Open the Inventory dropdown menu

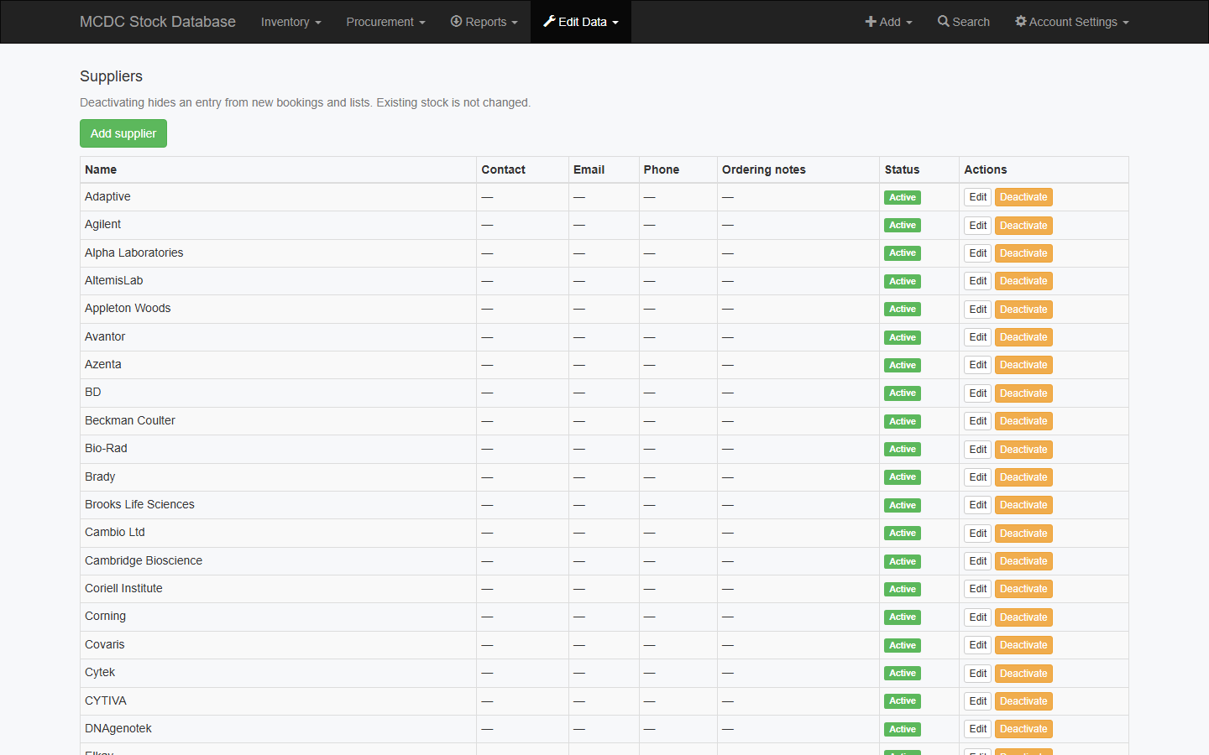pos(290,22)
